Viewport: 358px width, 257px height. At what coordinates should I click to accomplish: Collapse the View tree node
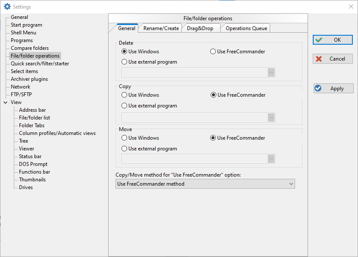point(6,103)
